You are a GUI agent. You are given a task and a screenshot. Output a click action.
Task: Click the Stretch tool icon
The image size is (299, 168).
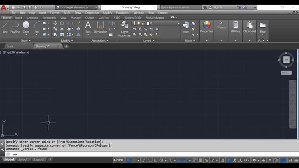tap(55, 35)
